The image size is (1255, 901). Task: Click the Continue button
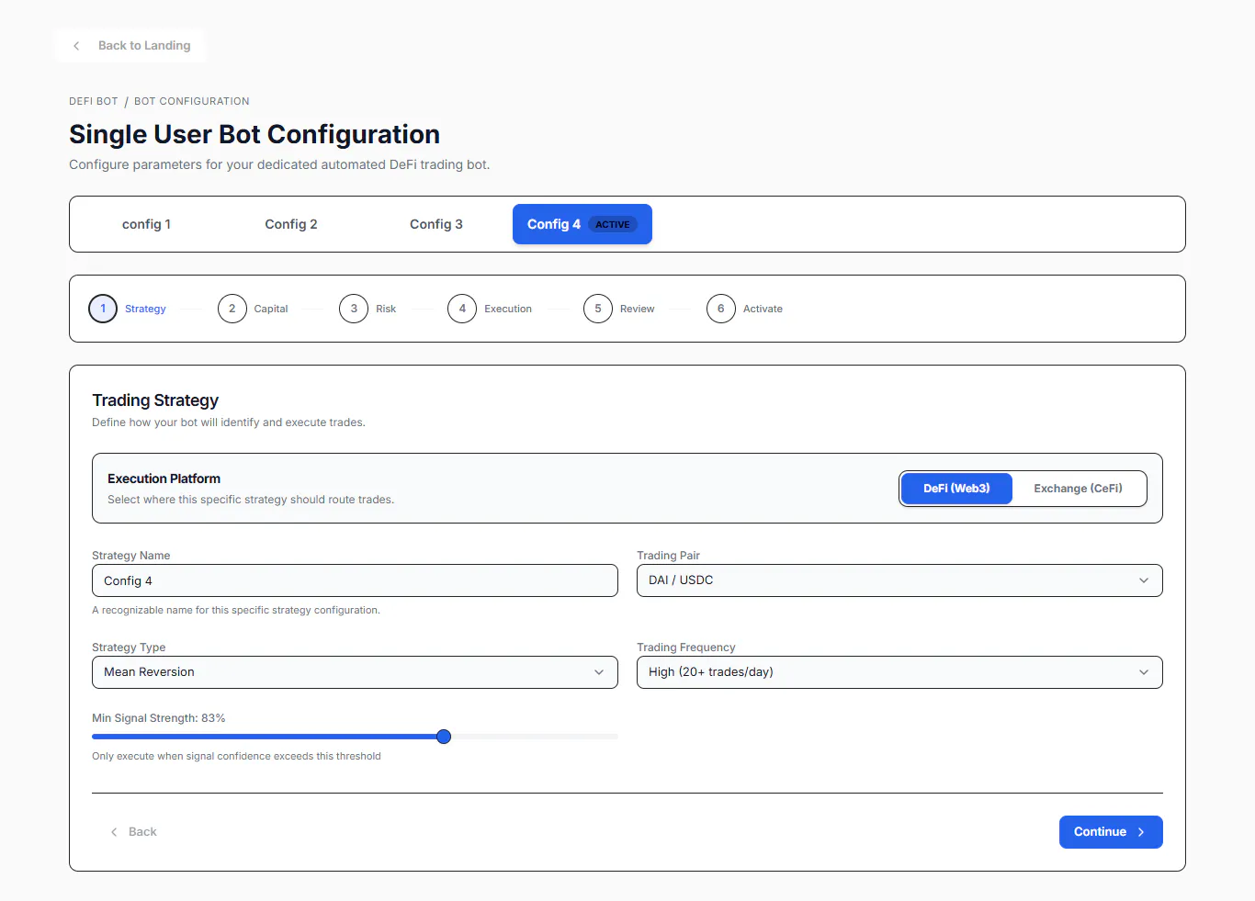(1111, 832)
